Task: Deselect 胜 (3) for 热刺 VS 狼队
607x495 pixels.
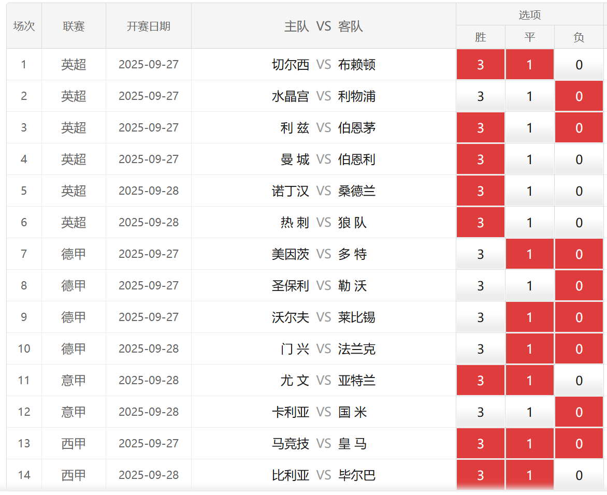Action: click(x=480, y=223)
